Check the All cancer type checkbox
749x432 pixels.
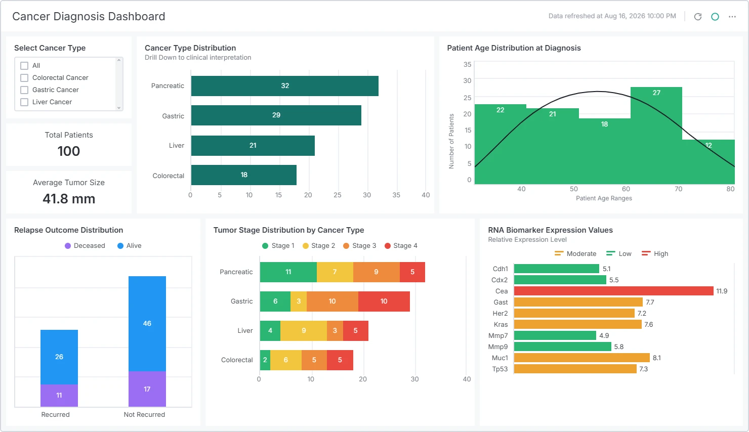[24, 66]
